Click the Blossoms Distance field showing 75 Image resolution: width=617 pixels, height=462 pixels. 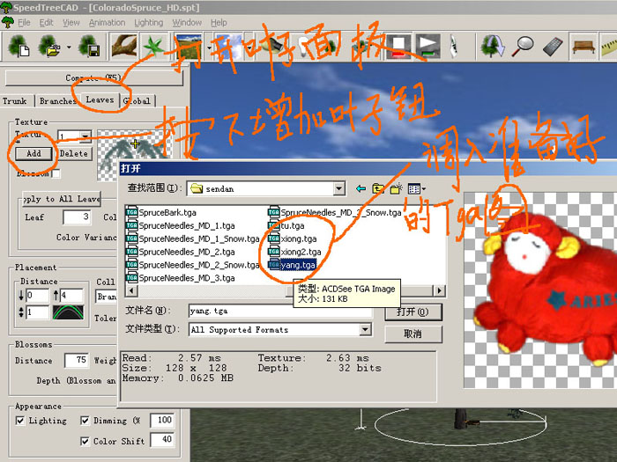(77, 360)
